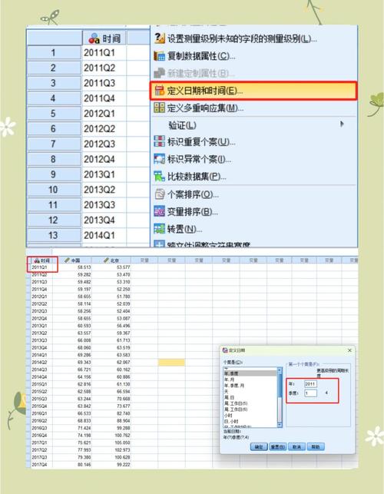Select row header 1 in the upper grid

click(54, 52)
